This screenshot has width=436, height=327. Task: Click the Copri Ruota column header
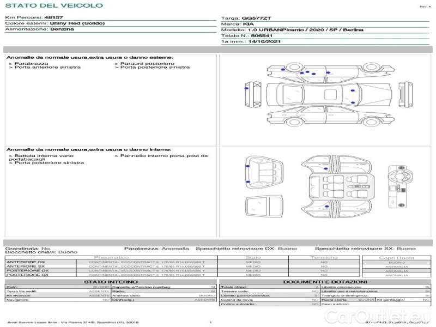396,257
